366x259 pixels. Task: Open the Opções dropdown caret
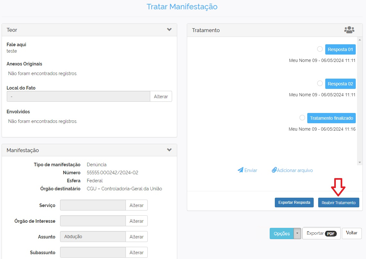tap(297, 233)
